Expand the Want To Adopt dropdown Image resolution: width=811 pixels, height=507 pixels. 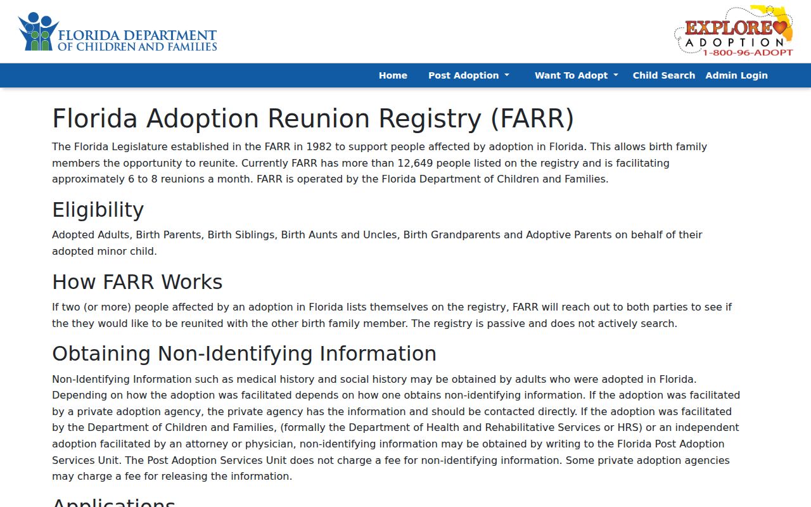pyautogui.click(x=577, y=75)
